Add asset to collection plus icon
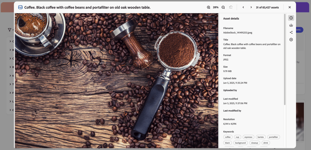 [x=291, y=40]
